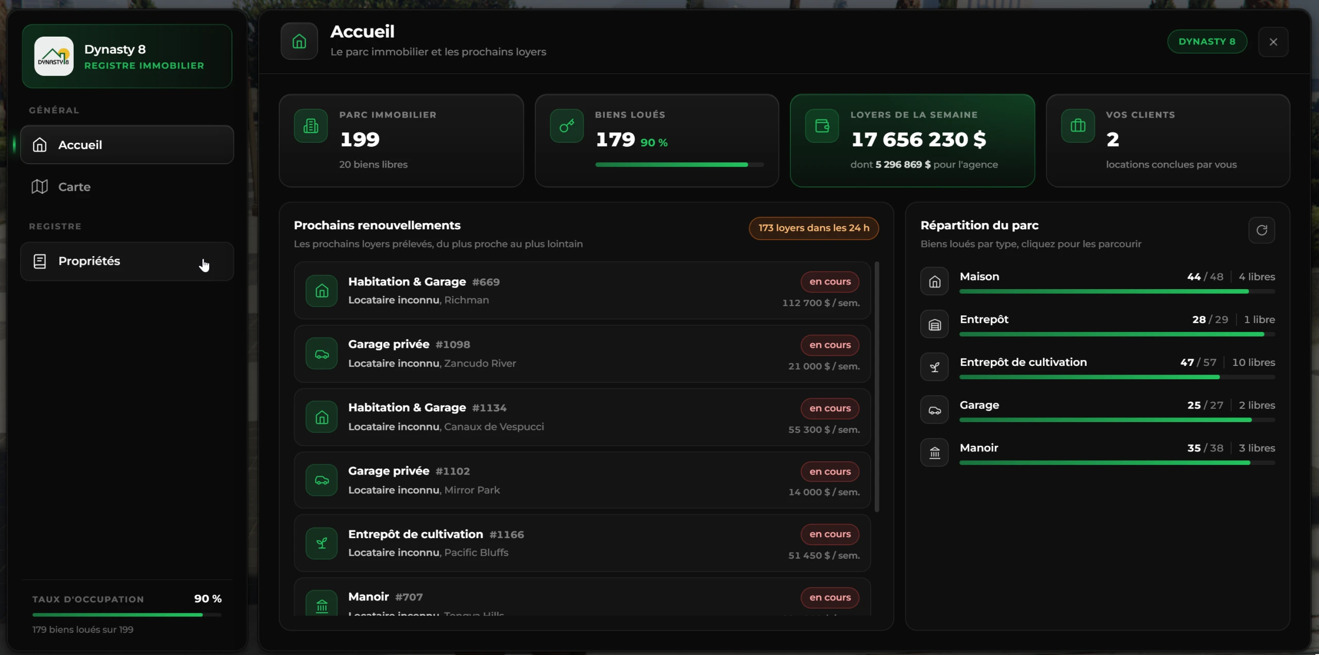Click the '35 / 38' Manoir count
This screenshot has height=655, width=1319.
point(1205,448)
